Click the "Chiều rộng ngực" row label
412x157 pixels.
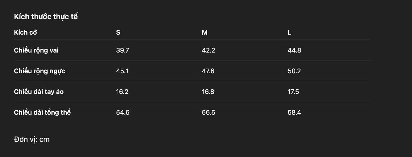click(40, 71)
